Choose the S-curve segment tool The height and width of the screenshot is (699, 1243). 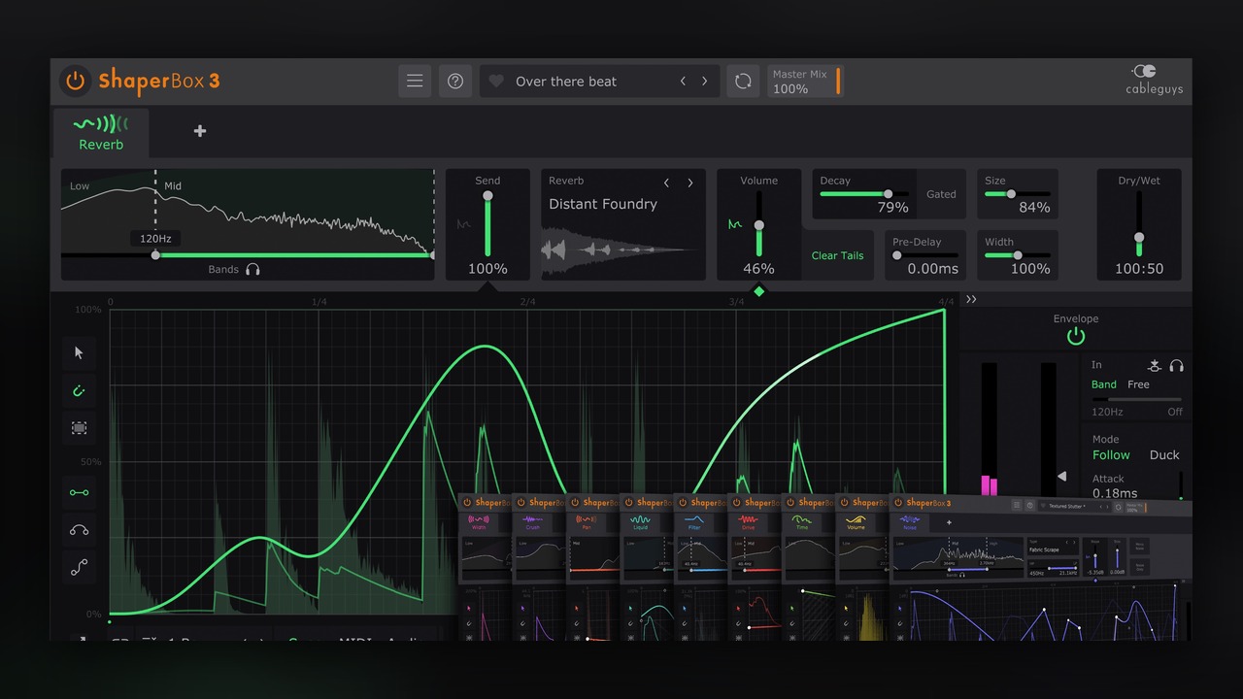pos(80,568)
